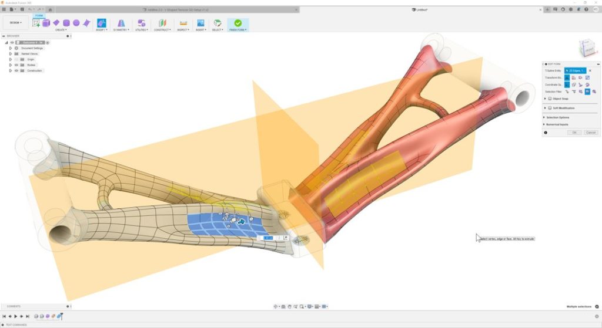
Task: Click the Select tool icon
Action: pos(218,23)
